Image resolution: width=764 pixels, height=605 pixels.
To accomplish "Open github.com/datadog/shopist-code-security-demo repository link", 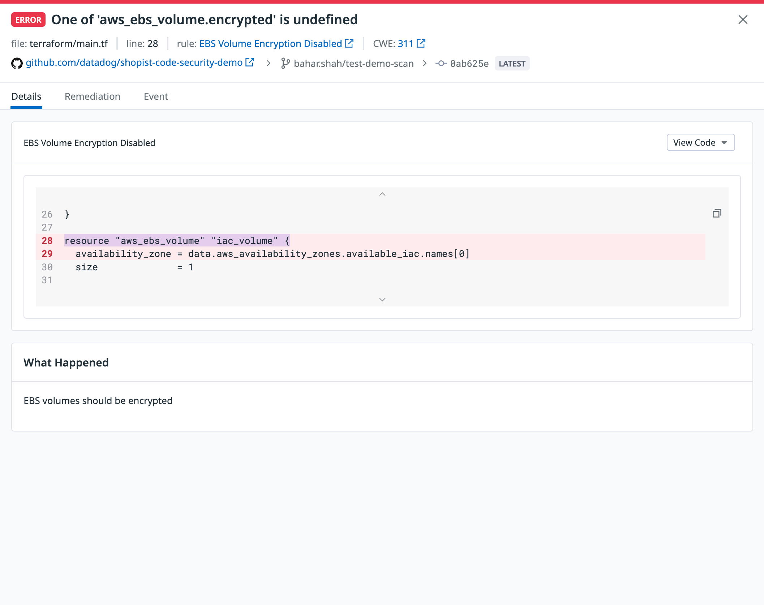I will [x=134, y=63].
